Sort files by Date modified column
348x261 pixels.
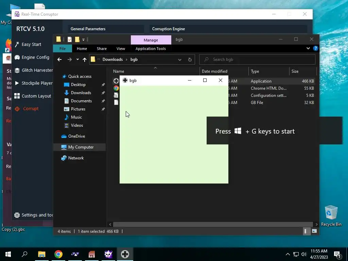click(214, 71)
